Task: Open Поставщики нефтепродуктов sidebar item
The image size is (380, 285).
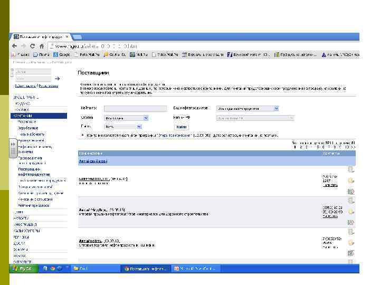Action: pyautogui.click(x=34, y=172)
